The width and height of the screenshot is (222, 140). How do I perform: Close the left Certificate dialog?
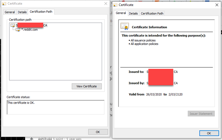pos(105,3)
